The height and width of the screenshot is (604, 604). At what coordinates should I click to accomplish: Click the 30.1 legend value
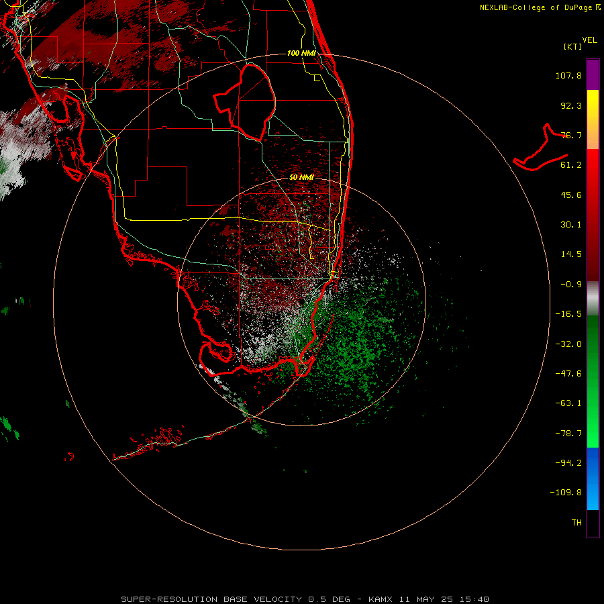tap(571, 225)
